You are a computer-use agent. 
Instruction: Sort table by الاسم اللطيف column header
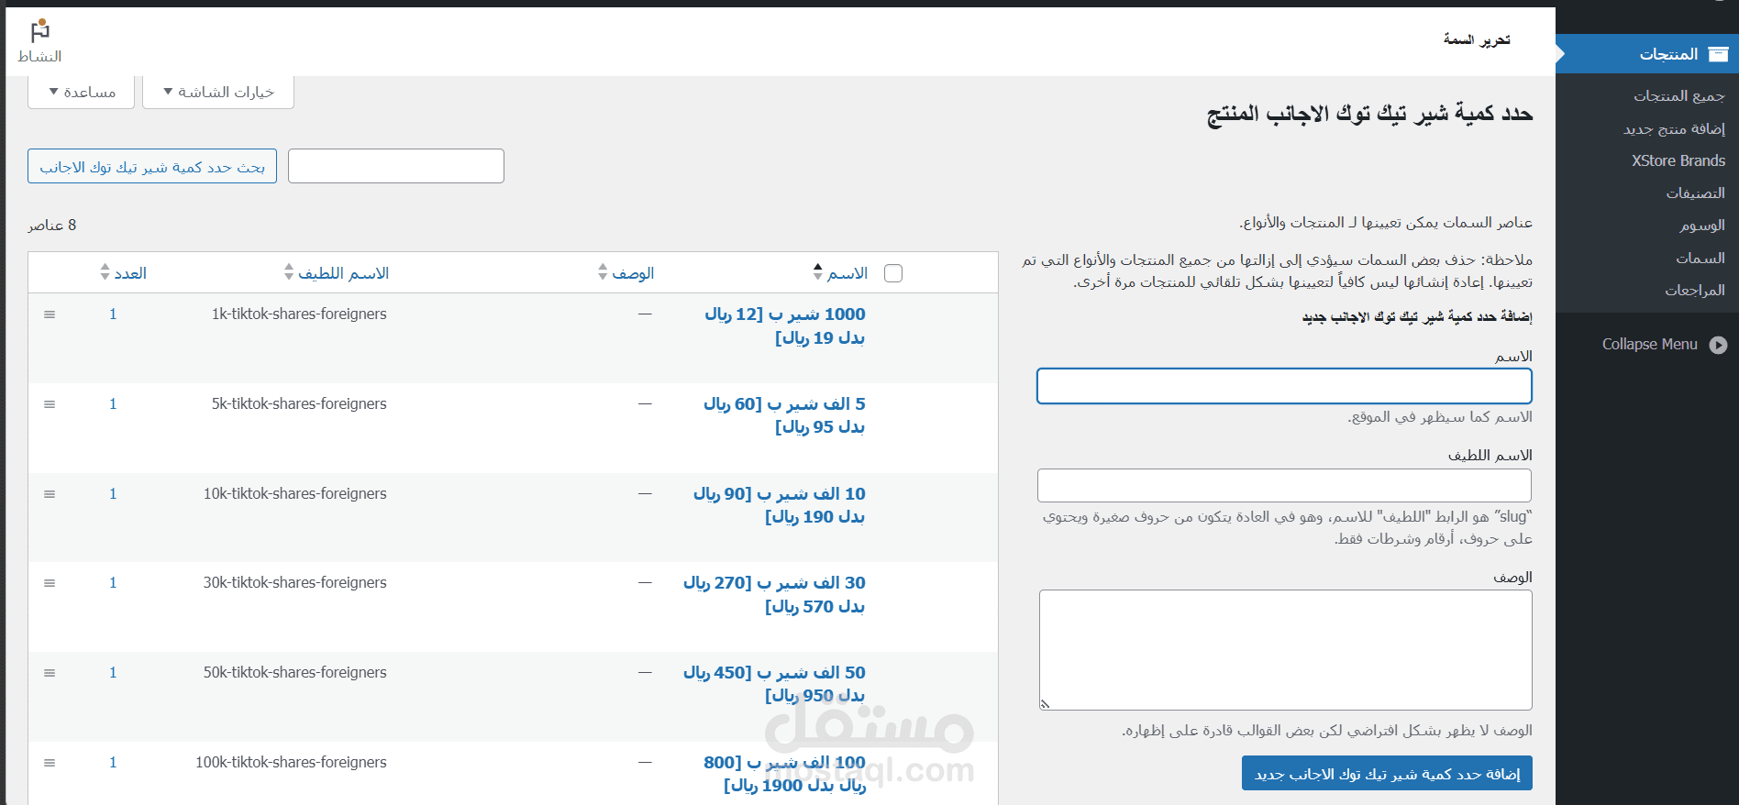point(344,273)
